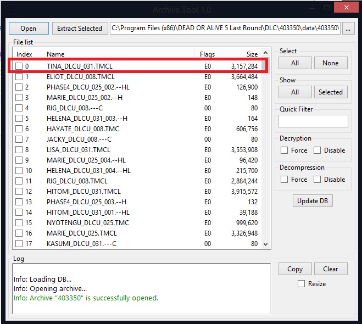Select file name HAYATE_DLCU_008.TMC
The height and width of the screenshot is (324, 362).
83,129
